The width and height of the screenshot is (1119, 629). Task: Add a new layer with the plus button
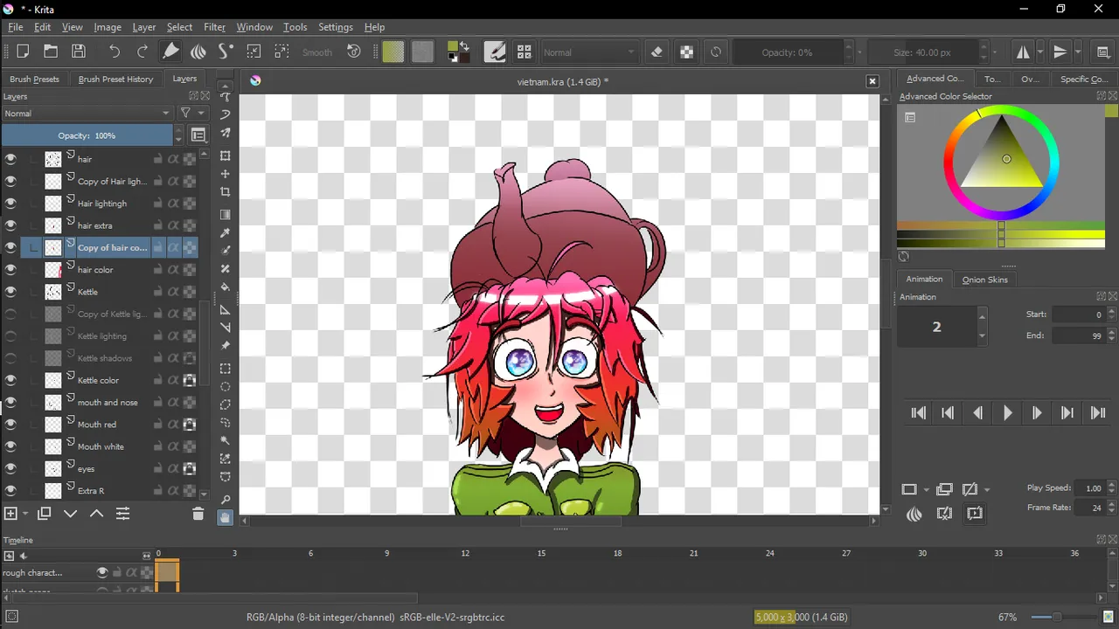(x=10, y=514)
